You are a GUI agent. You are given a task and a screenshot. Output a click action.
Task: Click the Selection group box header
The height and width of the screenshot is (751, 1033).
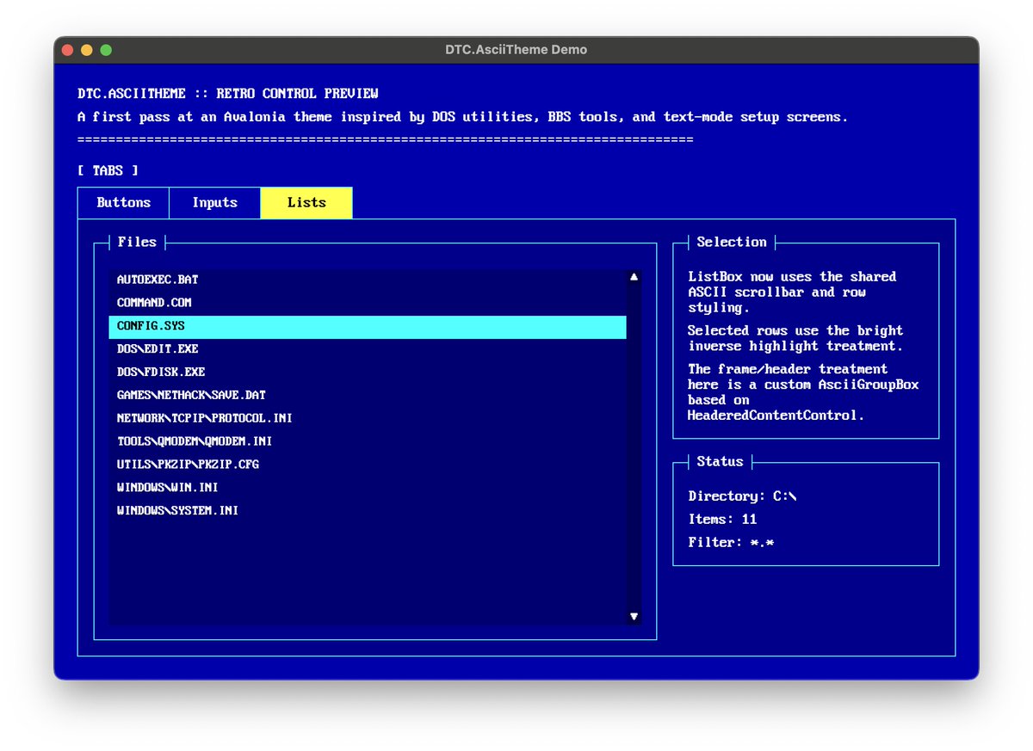click(x=732, y=243)
